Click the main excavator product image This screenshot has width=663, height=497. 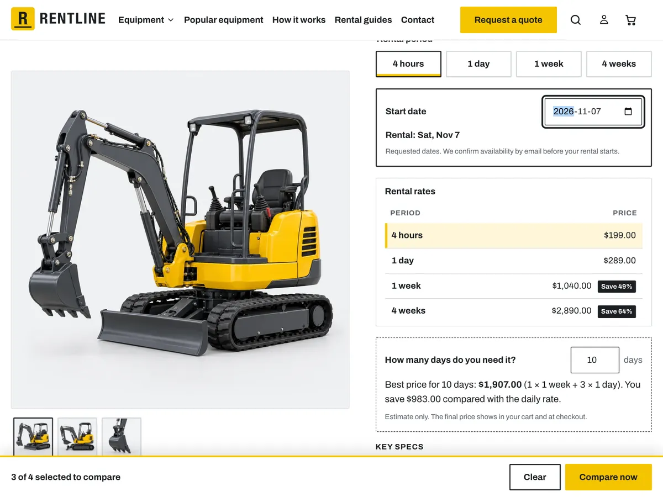180,240
